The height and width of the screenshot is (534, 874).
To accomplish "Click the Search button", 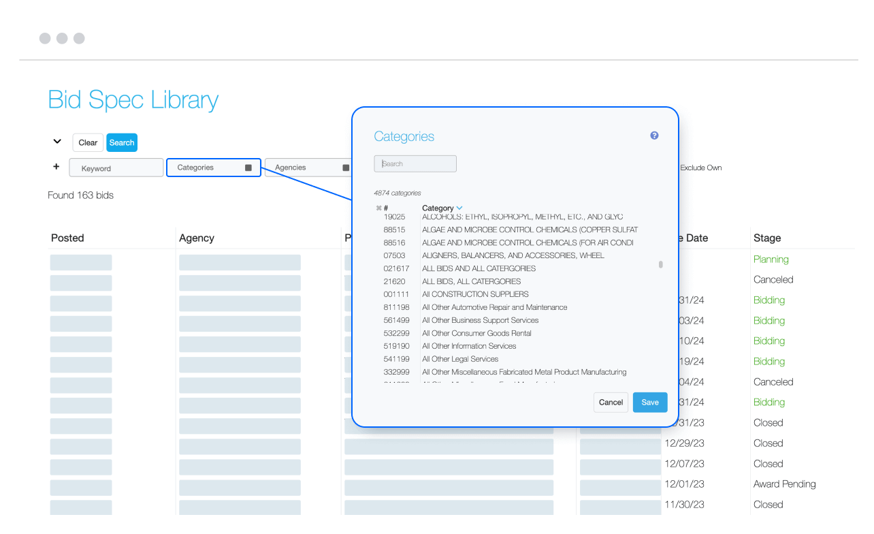I will point(121,142).
